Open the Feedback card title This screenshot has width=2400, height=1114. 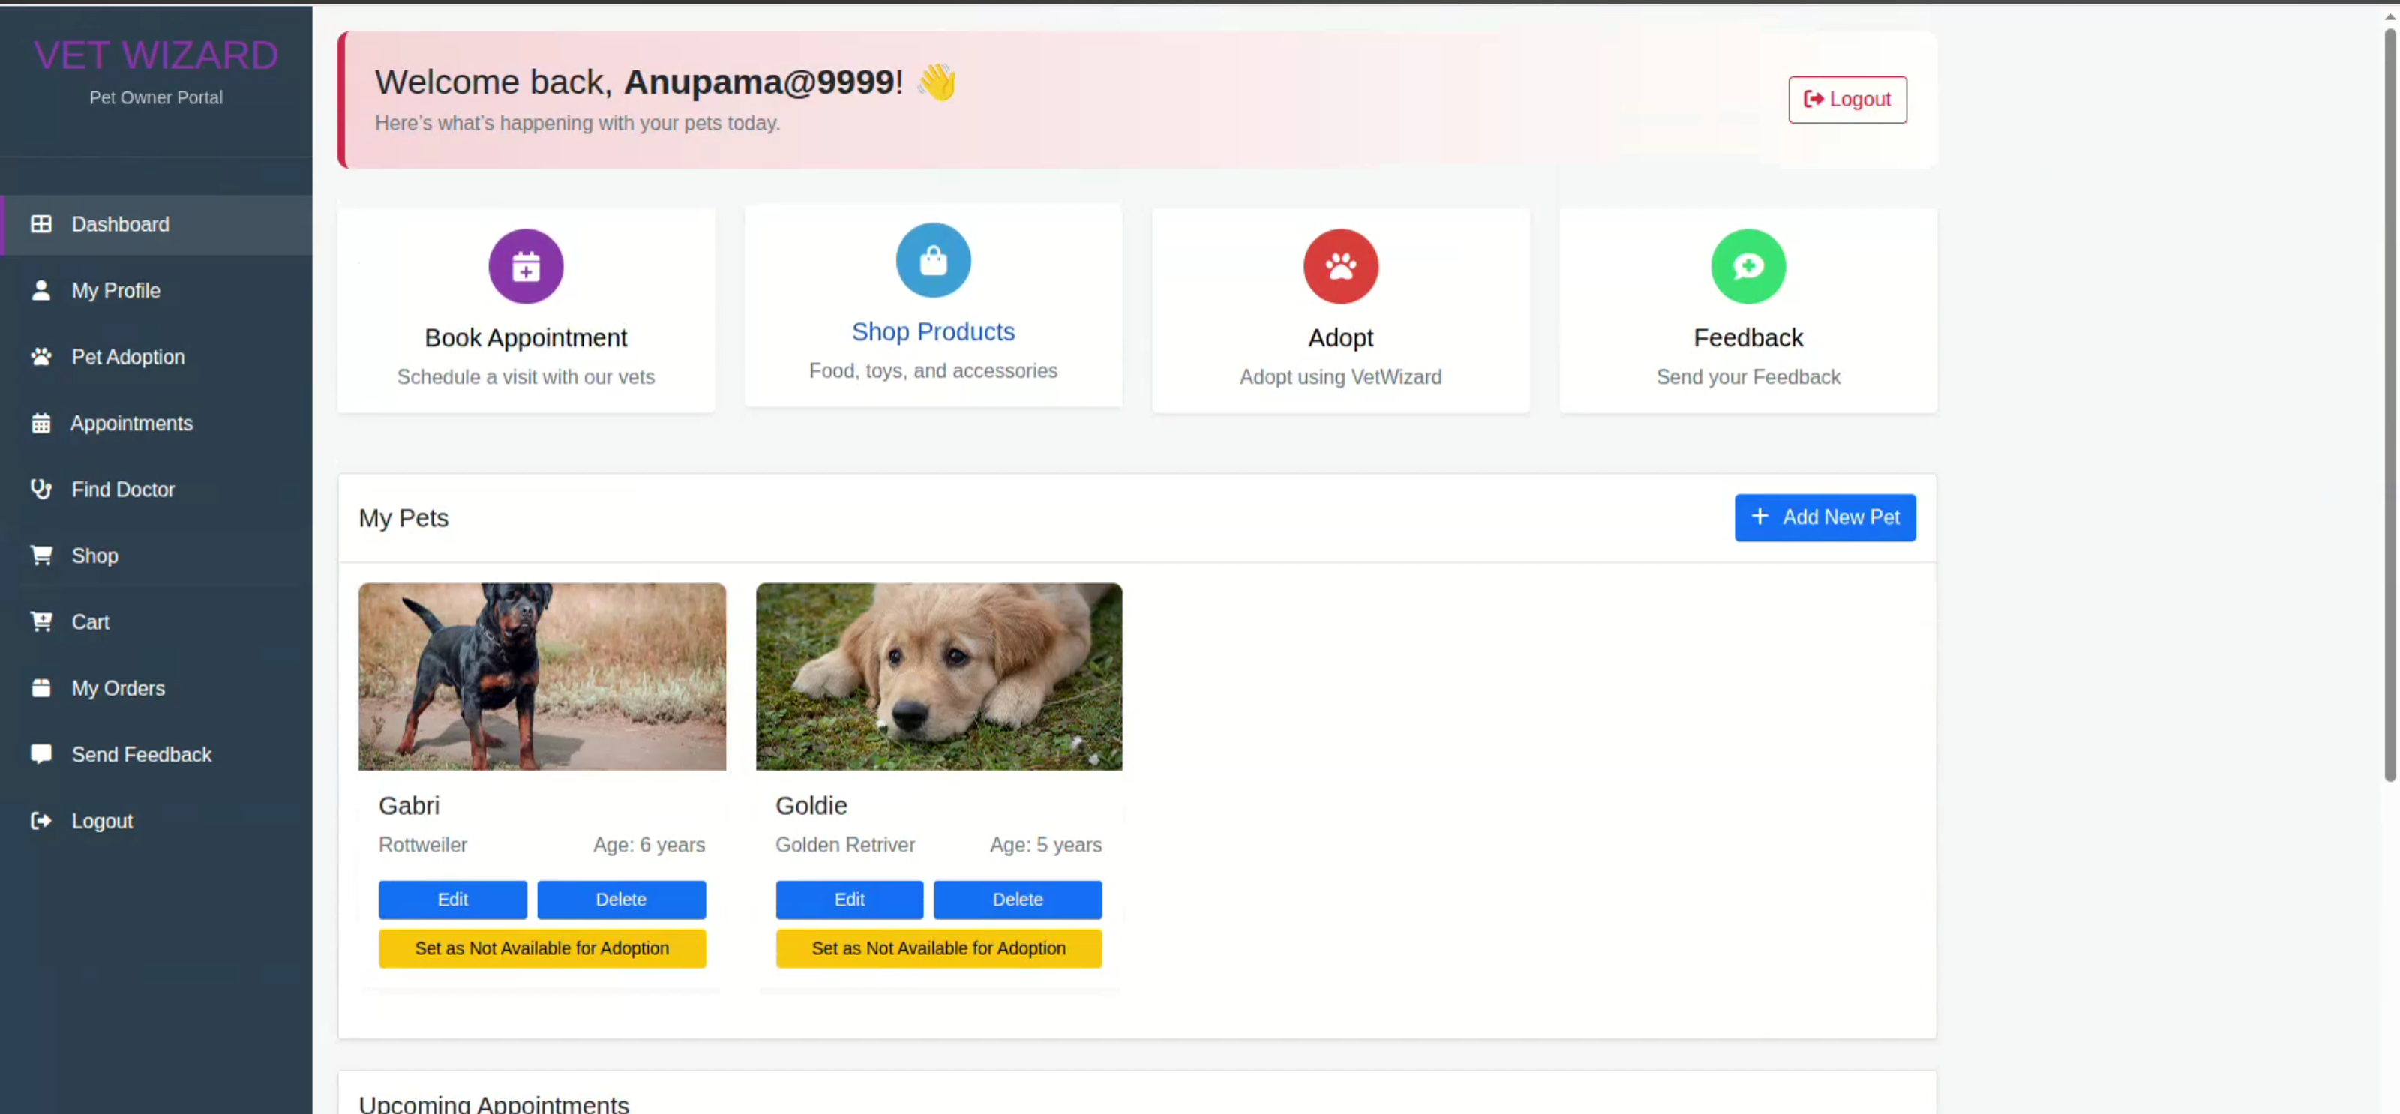click(1747, 337)
